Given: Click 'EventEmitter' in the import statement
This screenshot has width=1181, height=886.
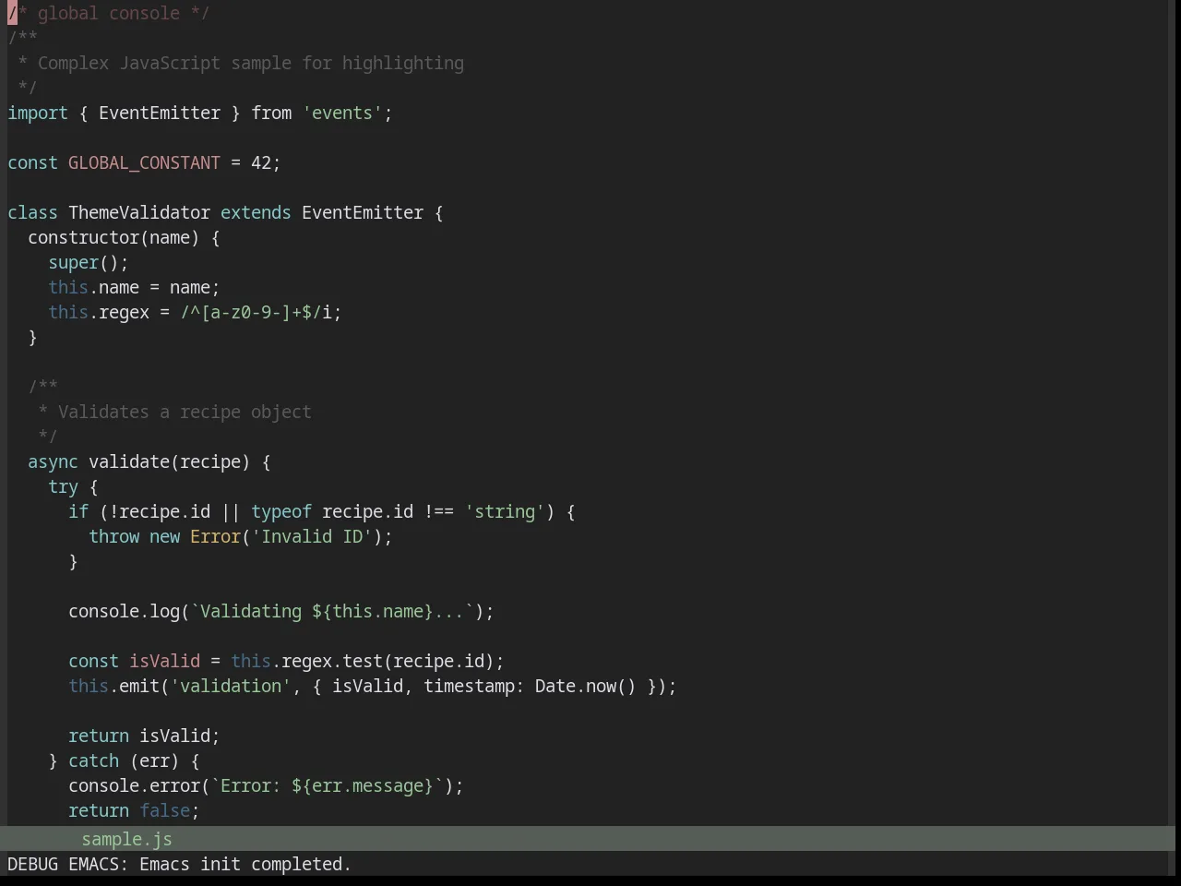Looking at the screenshot, I should pos(160,113).
